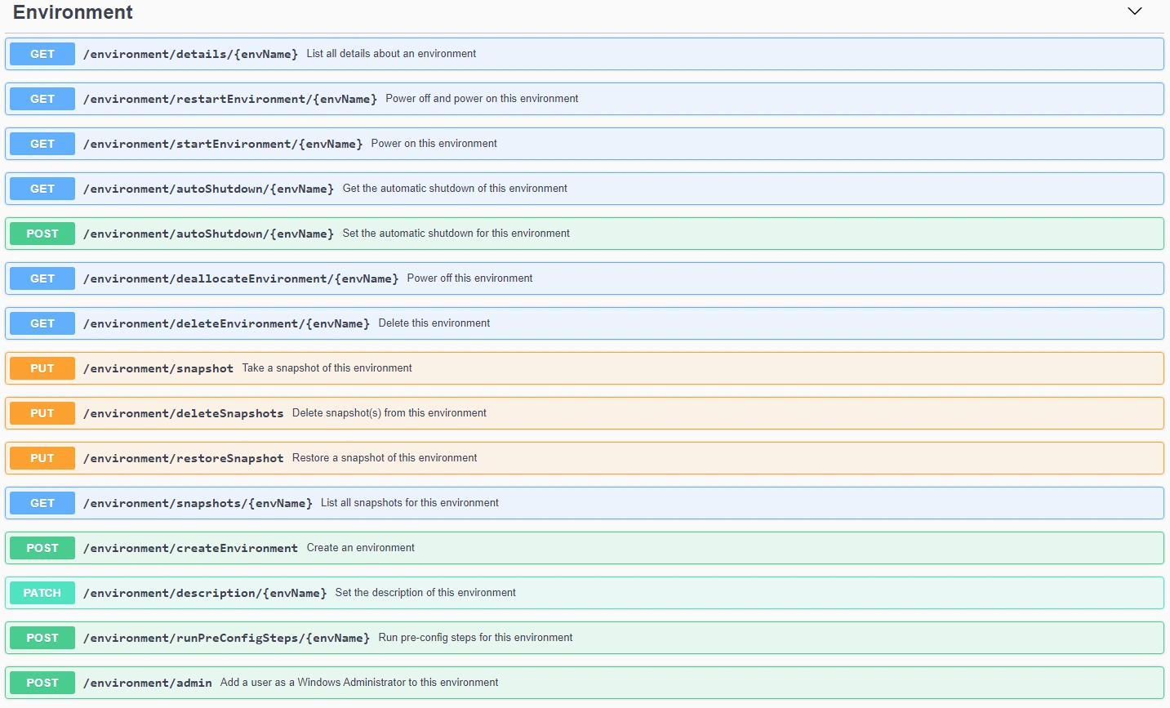This screenshot has width=1170, height=708.
Task: Expand GET autoShutdown endpoint row
Action: click(x=585, y=189)
